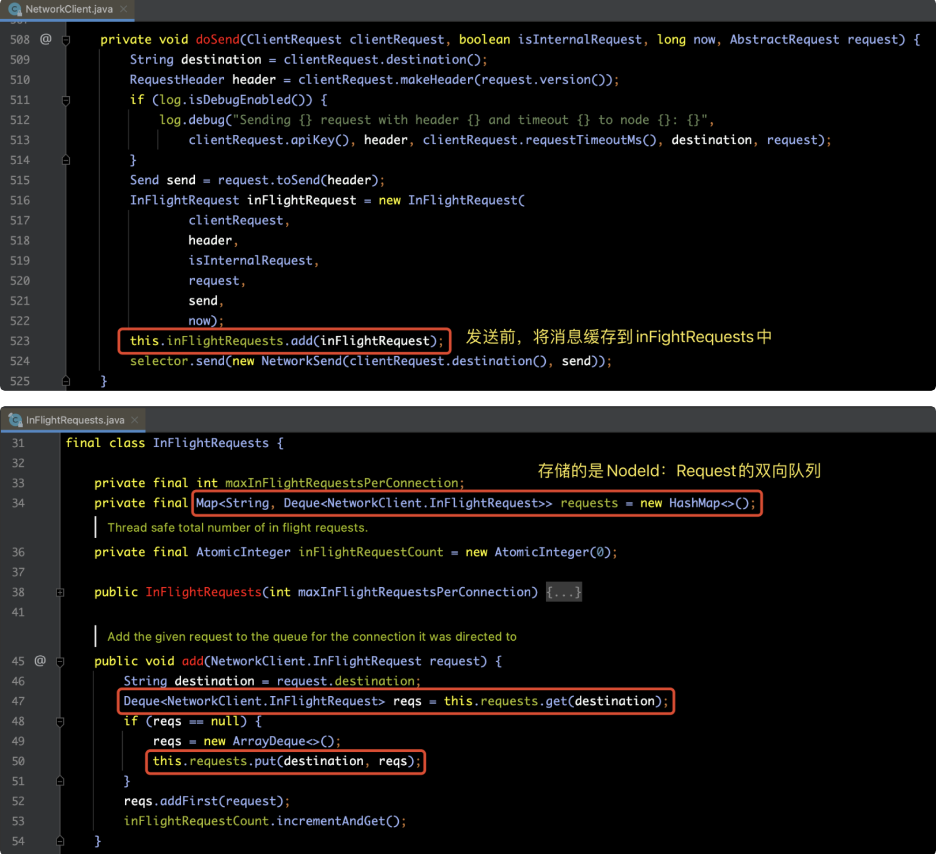Viewport: 936px width, 854px height.
Task: Click the RequestHeader header declaration line
Action: [375, 80]
